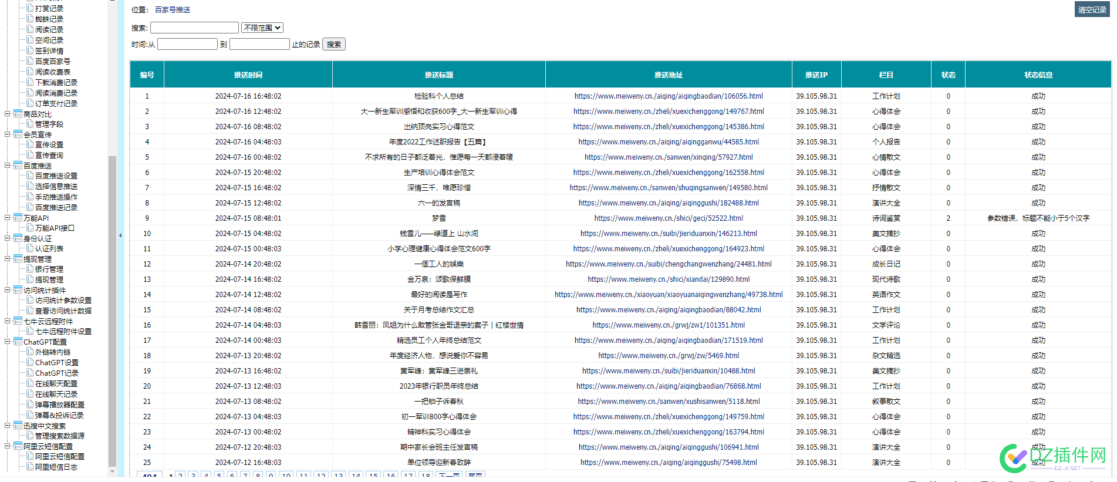Click the page icon beside 外链转内链
Viewport: 1117px width, 482px height.
30,352
